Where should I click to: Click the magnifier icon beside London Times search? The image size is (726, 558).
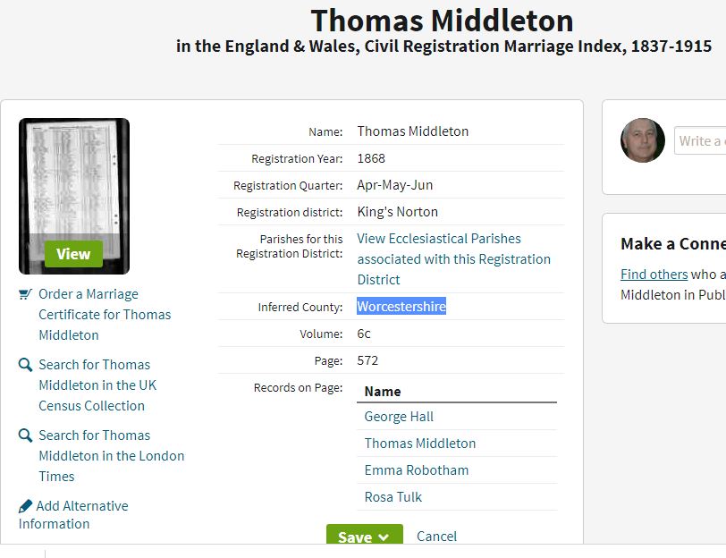pos(25,435)
